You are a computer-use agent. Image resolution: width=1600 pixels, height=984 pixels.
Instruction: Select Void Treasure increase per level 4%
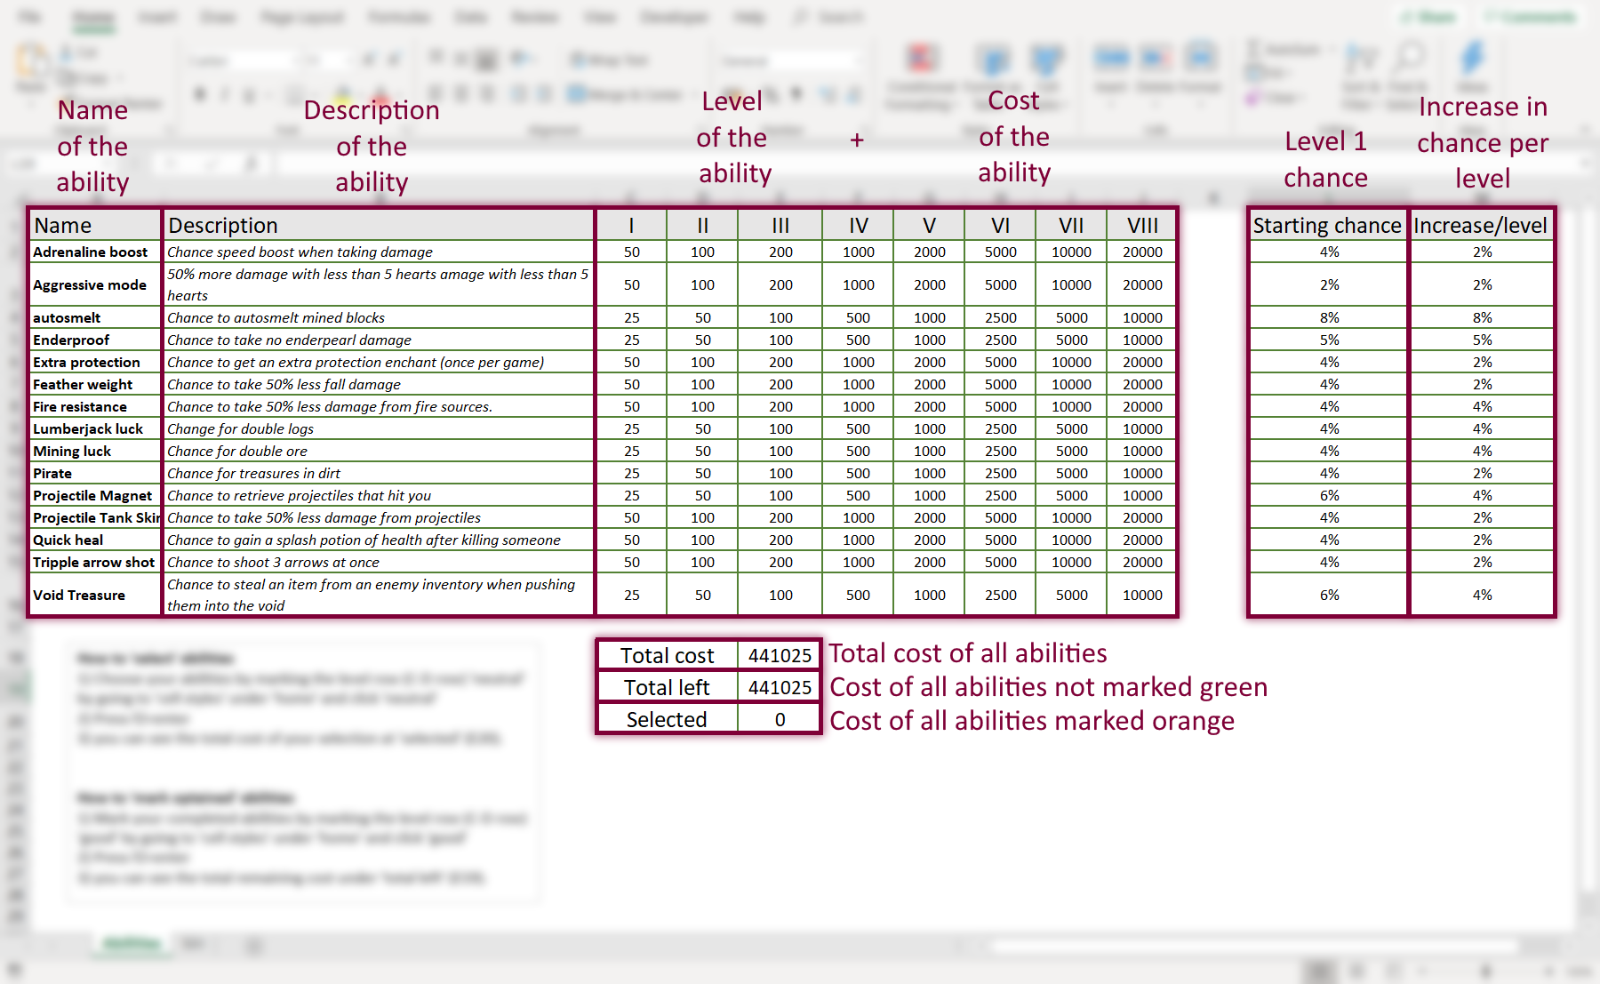point(1482,596)
